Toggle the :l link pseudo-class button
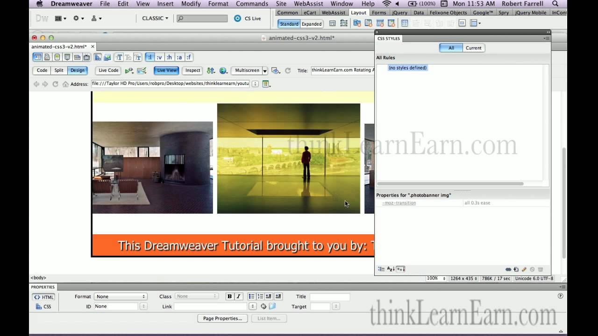Screen dimensions: 598x336 point(149,57)
